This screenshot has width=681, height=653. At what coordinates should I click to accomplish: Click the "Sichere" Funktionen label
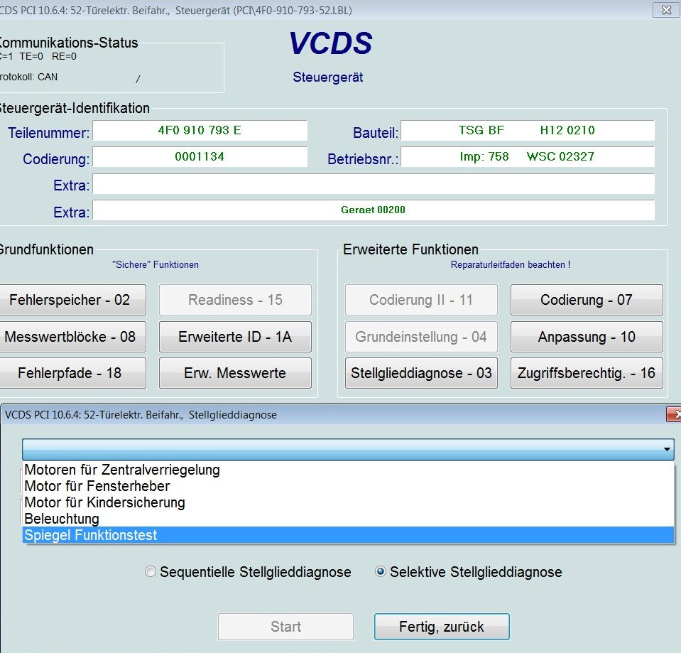pyautogui.click(x=156, y=264)
